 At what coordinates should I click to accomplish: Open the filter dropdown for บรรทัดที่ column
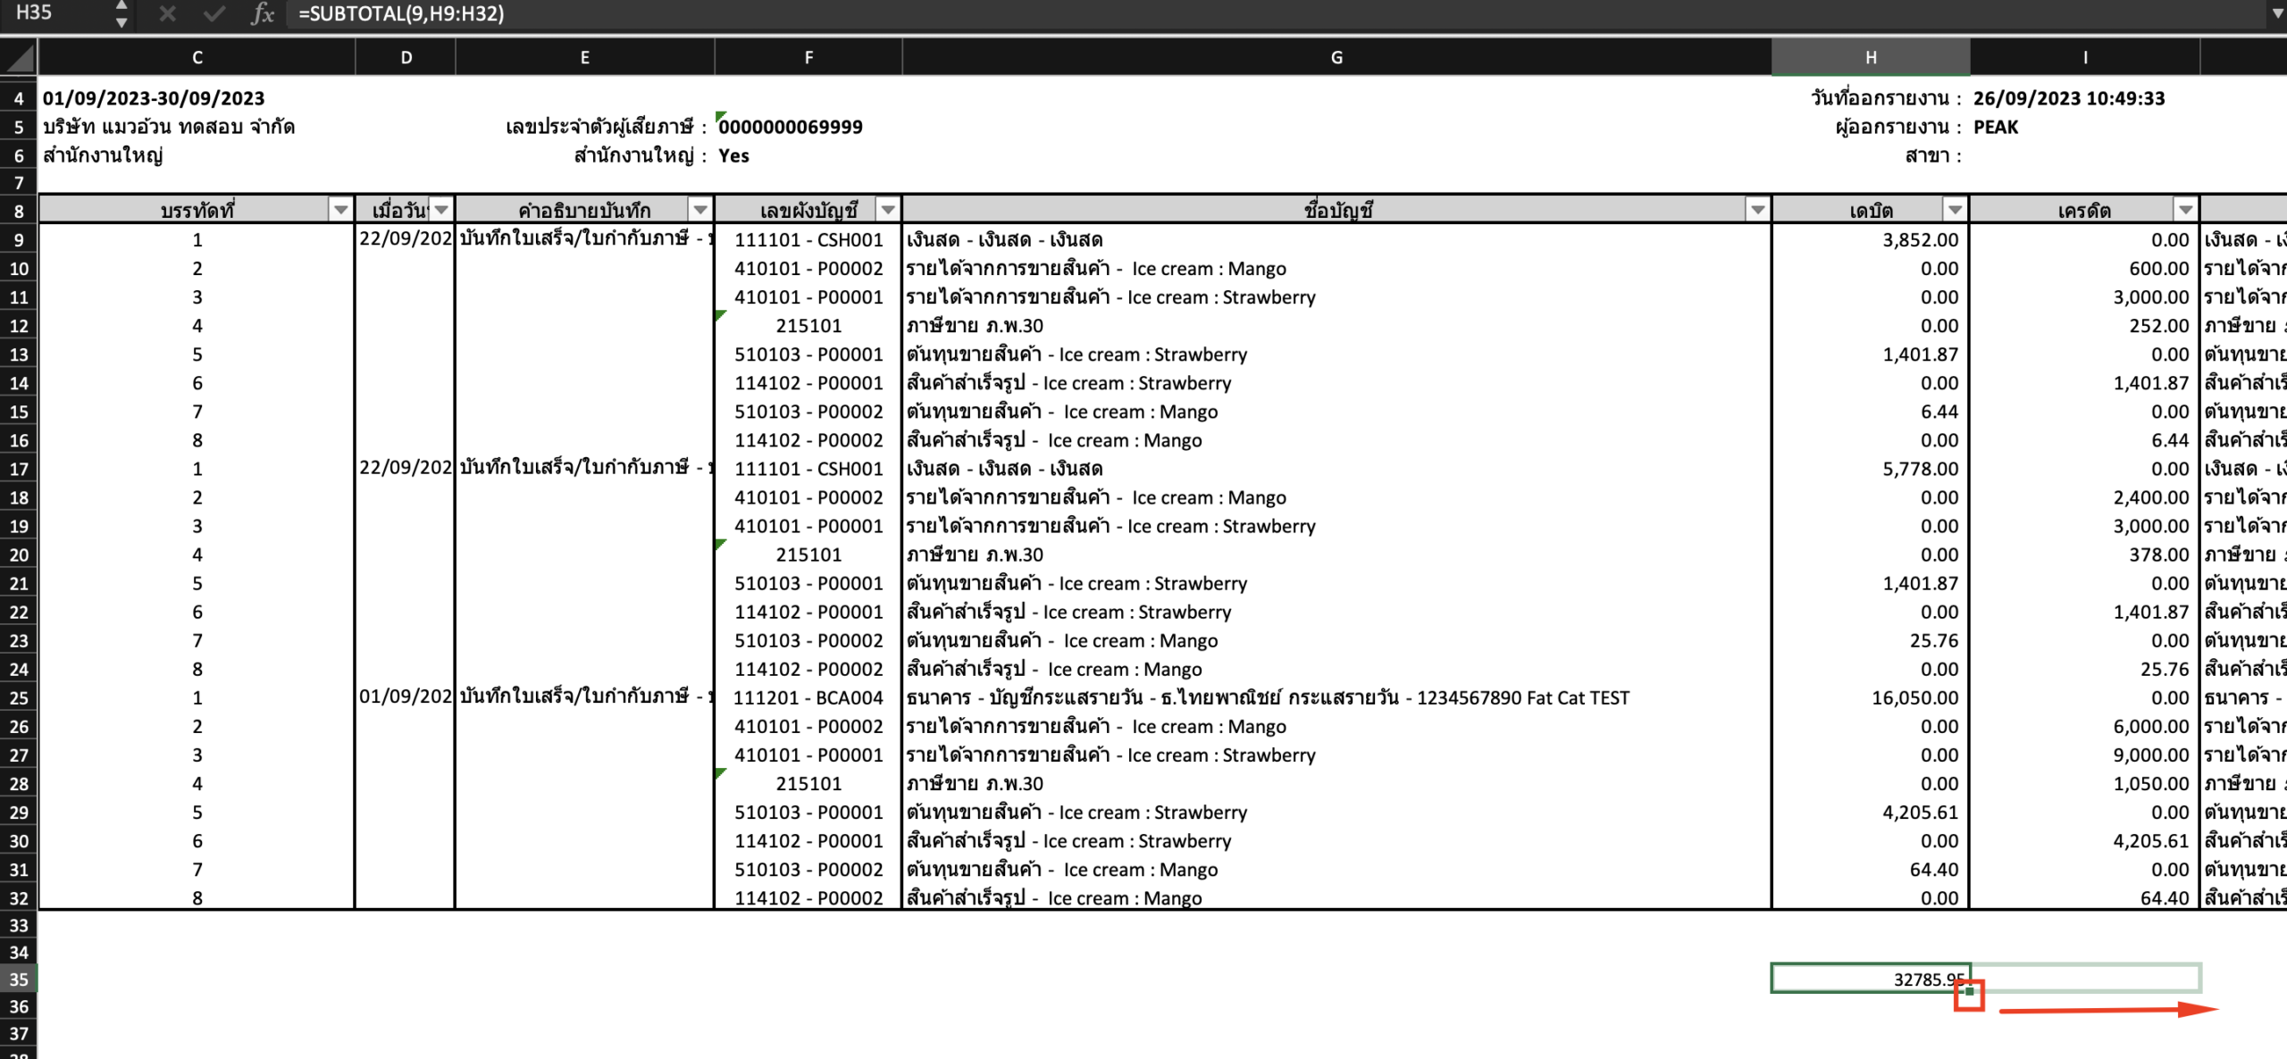pos(340,210)
